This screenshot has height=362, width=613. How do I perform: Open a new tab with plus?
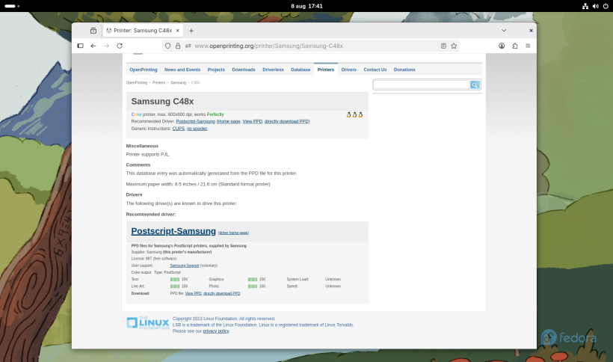click(x=191, y=31)
